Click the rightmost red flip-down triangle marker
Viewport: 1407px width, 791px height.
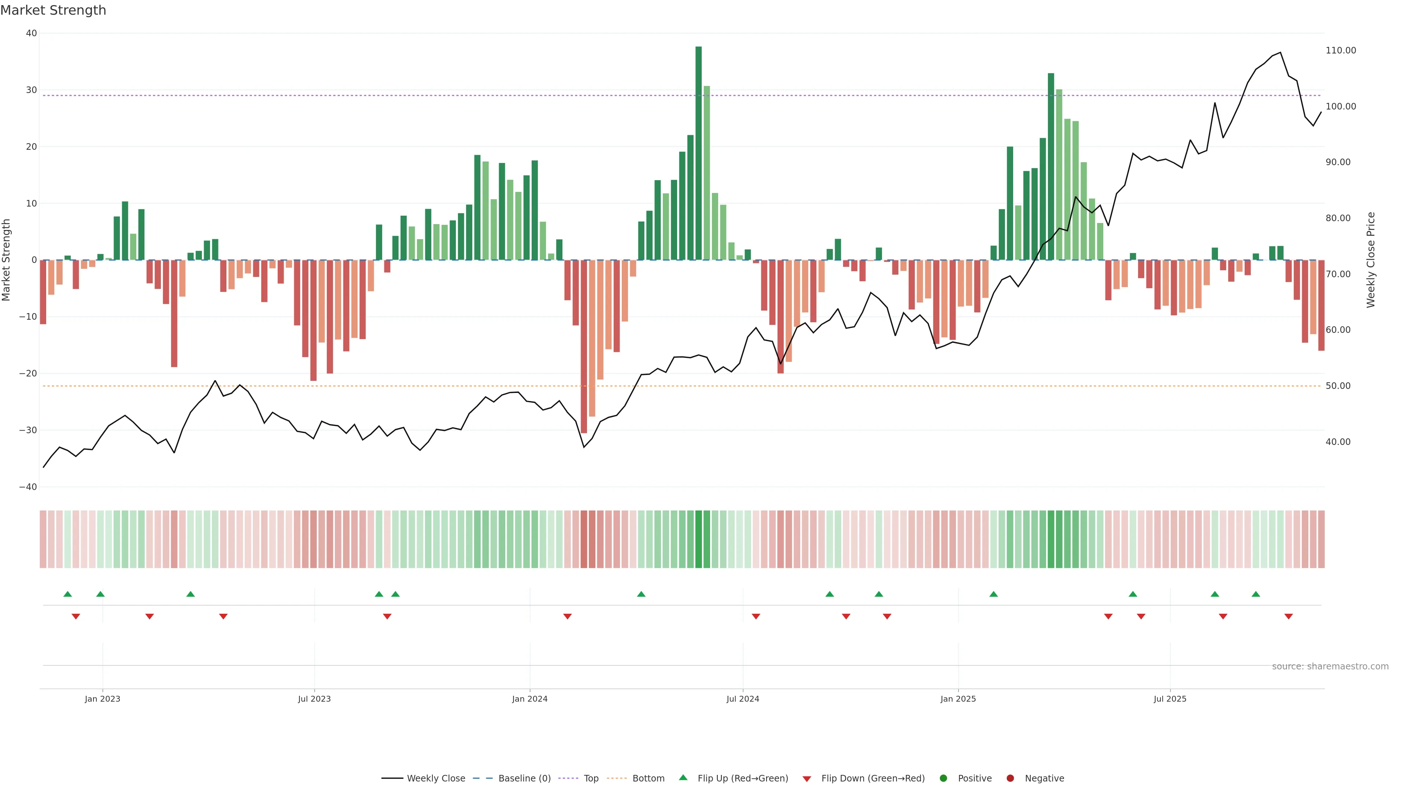pyautogui.click(x=1289, y=616)
